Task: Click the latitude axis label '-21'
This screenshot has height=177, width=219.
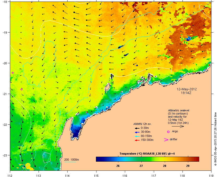Action: (5, 94)
